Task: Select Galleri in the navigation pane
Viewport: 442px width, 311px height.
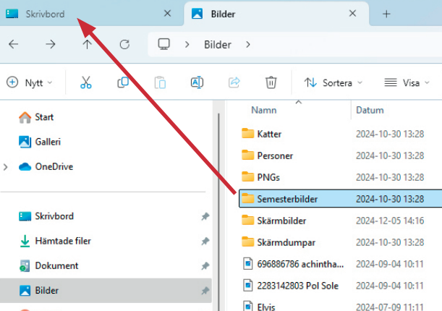Action: coord(48,142)
